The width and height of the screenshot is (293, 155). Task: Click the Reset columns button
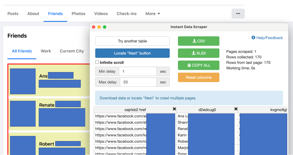[x=199, y=77]
